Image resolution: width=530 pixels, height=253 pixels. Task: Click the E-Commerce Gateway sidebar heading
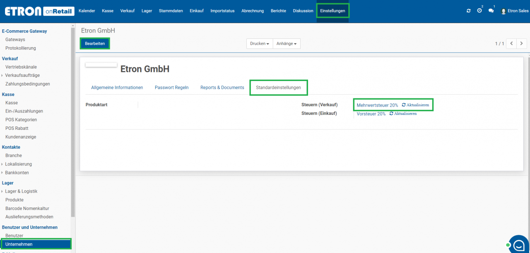24,31
